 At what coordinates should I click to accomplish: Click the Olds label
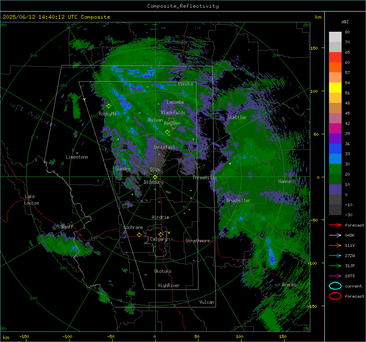pyautogui.click(x=155, y=170)
